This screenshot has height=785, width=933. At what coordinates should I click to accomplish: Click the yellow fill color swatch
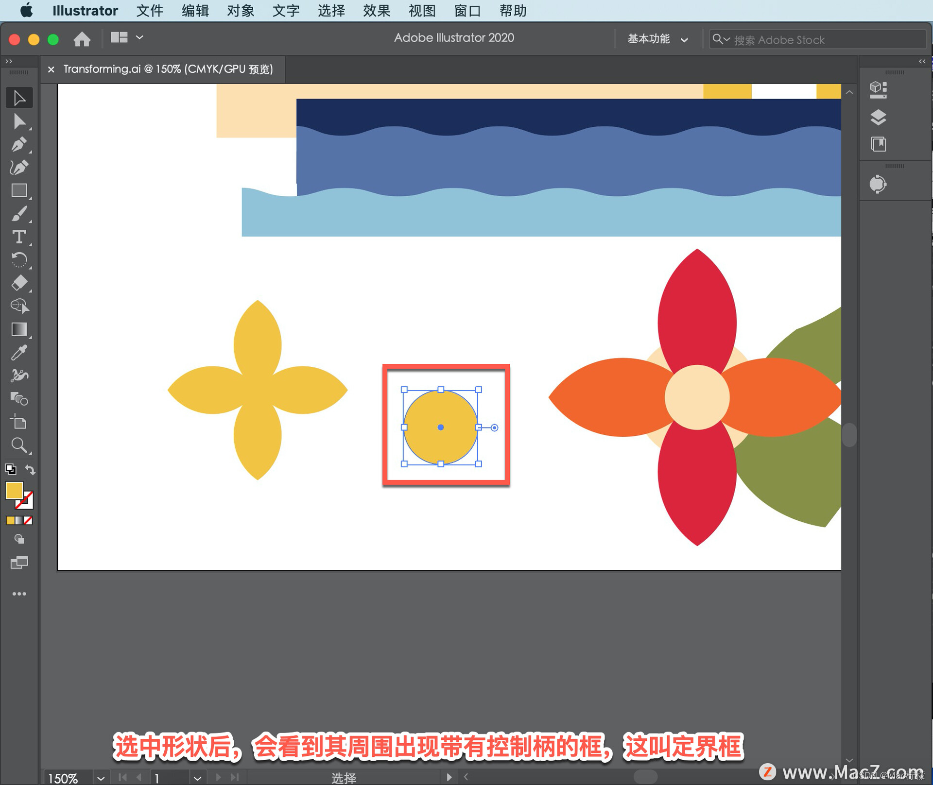[x=14, y=490]
